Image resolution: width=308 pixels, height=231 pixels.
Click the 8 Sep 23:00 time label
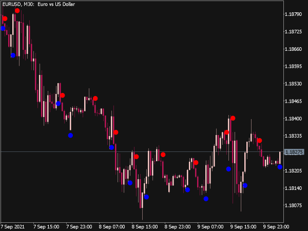coord(178,227)
